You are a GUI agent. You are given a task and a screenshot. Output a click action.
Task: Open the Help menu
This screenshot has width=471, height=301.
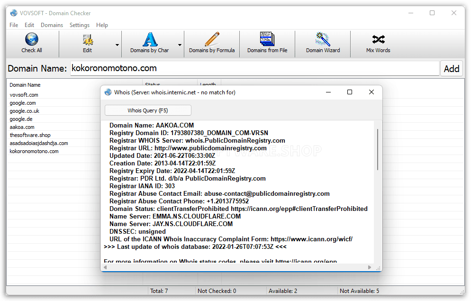102,25
